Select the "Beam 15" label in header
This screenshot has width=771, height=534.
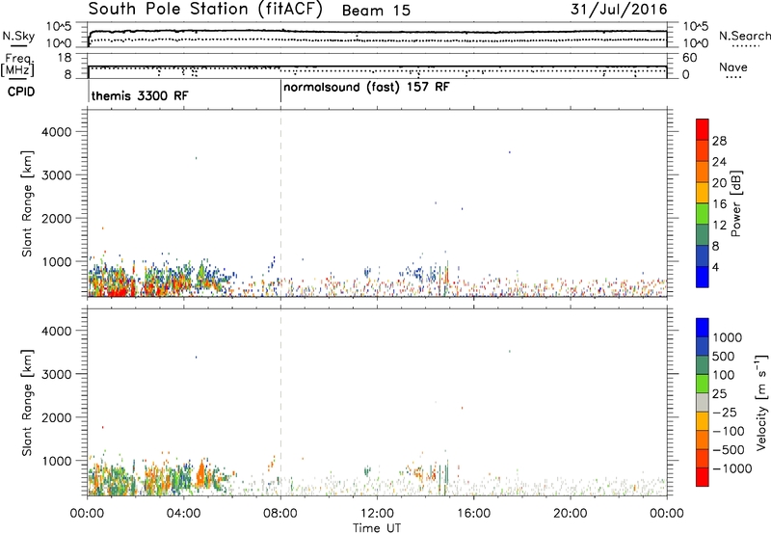(376, 11)
